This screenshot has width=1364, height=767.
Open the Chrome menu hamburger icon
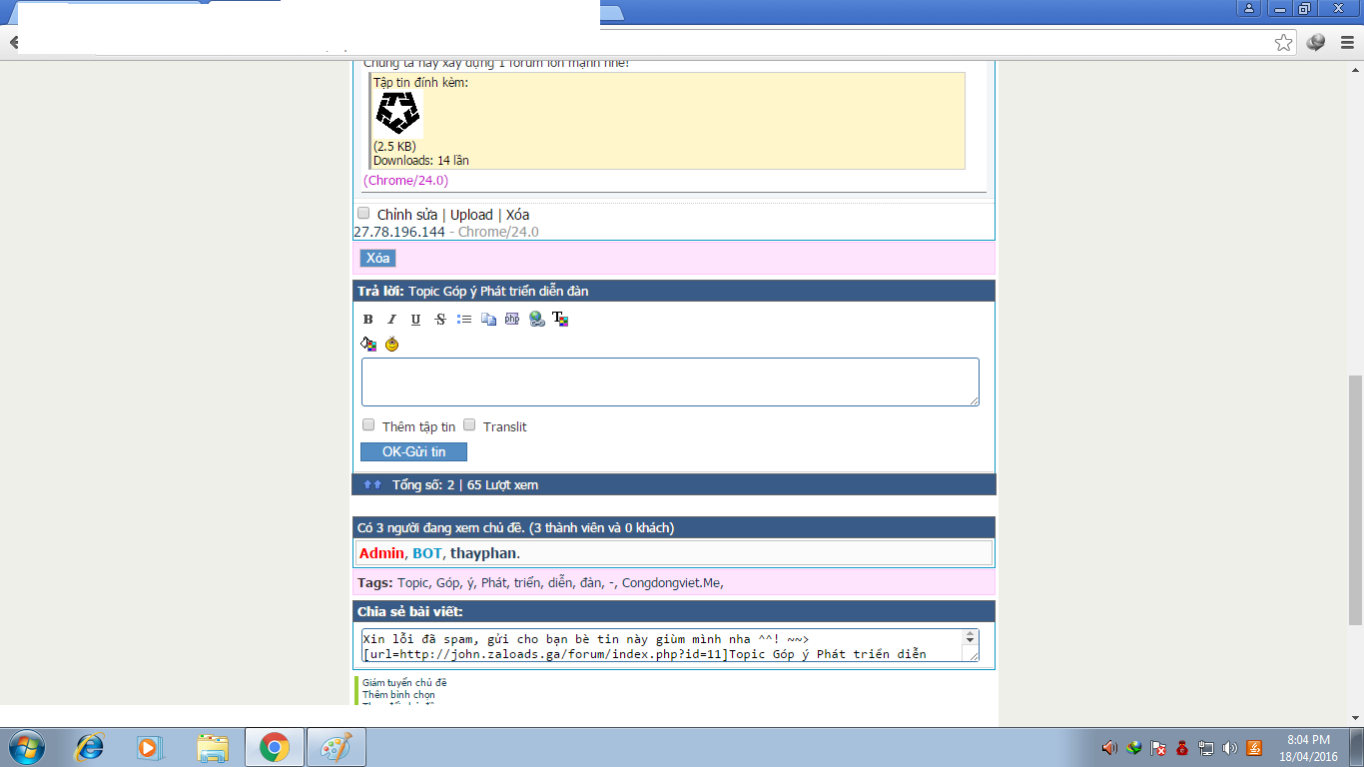coord(1347,42)
